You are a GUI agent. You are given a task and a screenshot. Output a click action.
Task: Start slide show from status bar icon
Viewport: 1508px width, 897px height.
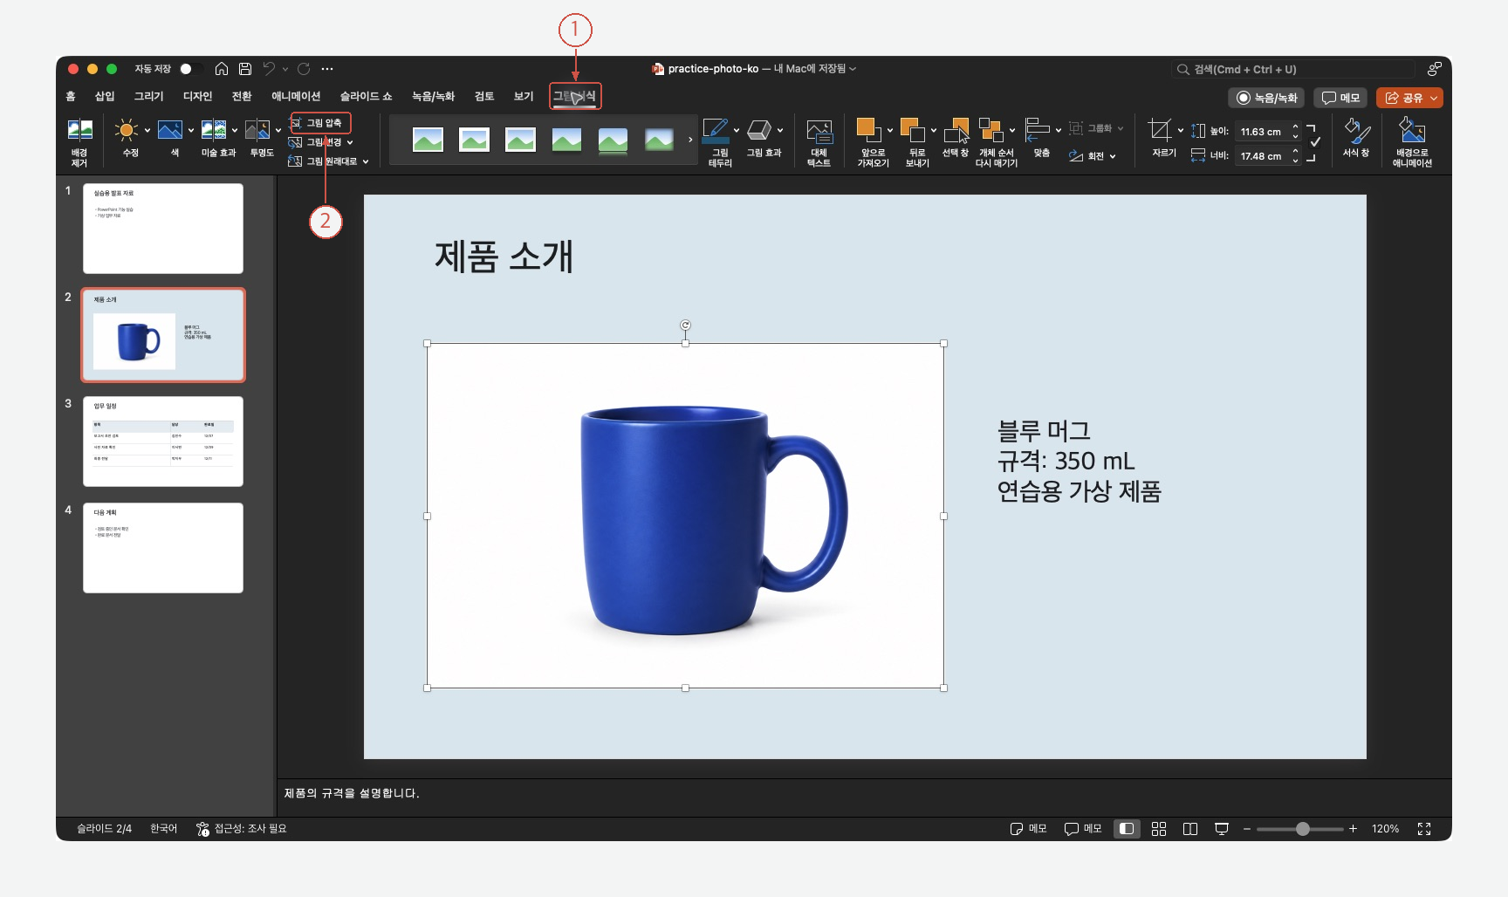[1222, 829]
